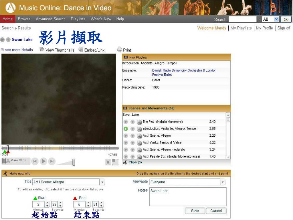Open embed link for Act I Scene: Allegro moderato

[139, 150]
